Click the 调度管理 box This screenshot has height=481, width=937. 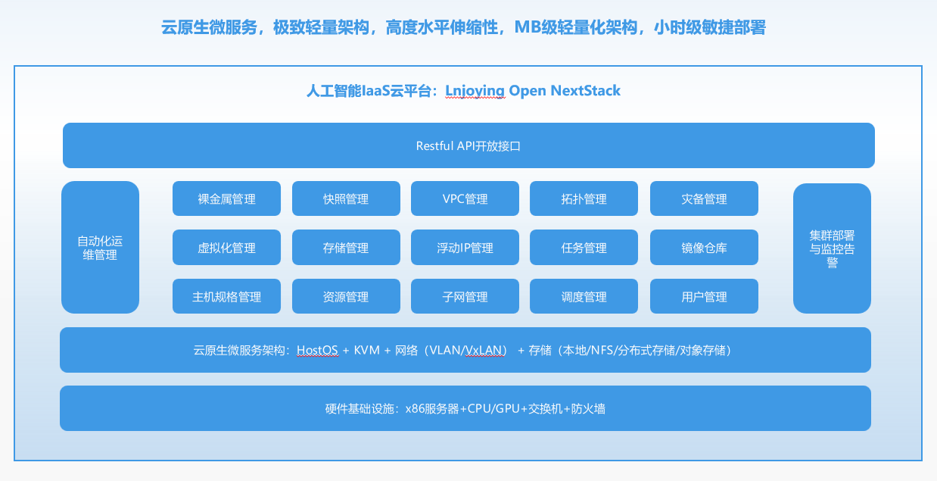coord(584,296)
